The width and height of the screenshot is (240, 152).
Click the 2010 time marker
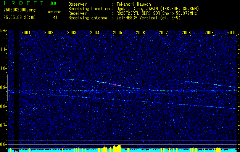[232, 32]
